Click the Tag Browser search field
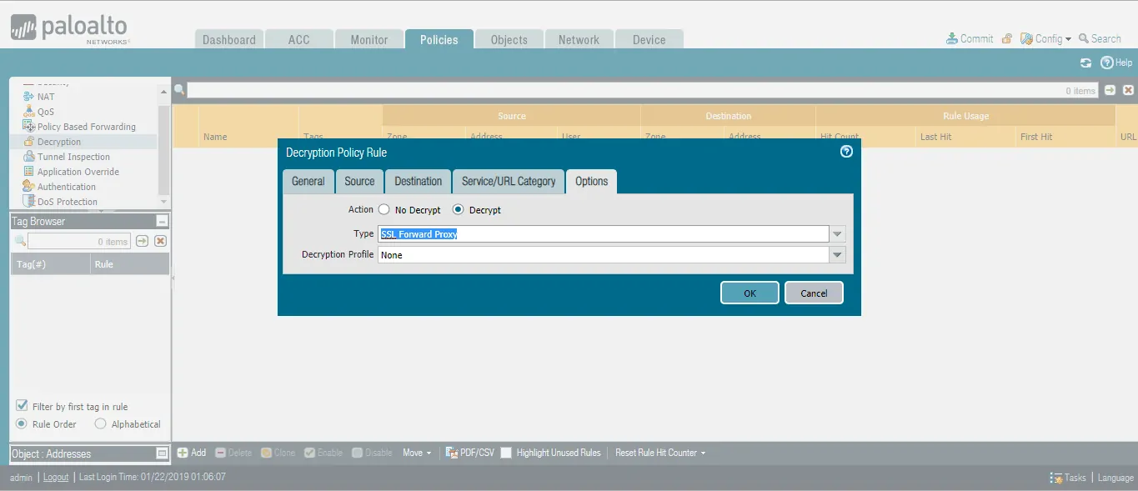 [x=78, y=241]
